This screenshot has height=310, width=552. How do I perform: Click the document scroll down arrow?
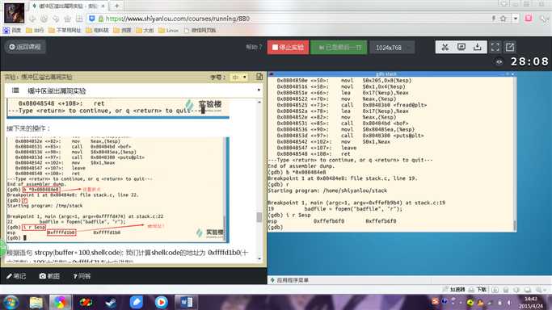click(x=259, y=258)
